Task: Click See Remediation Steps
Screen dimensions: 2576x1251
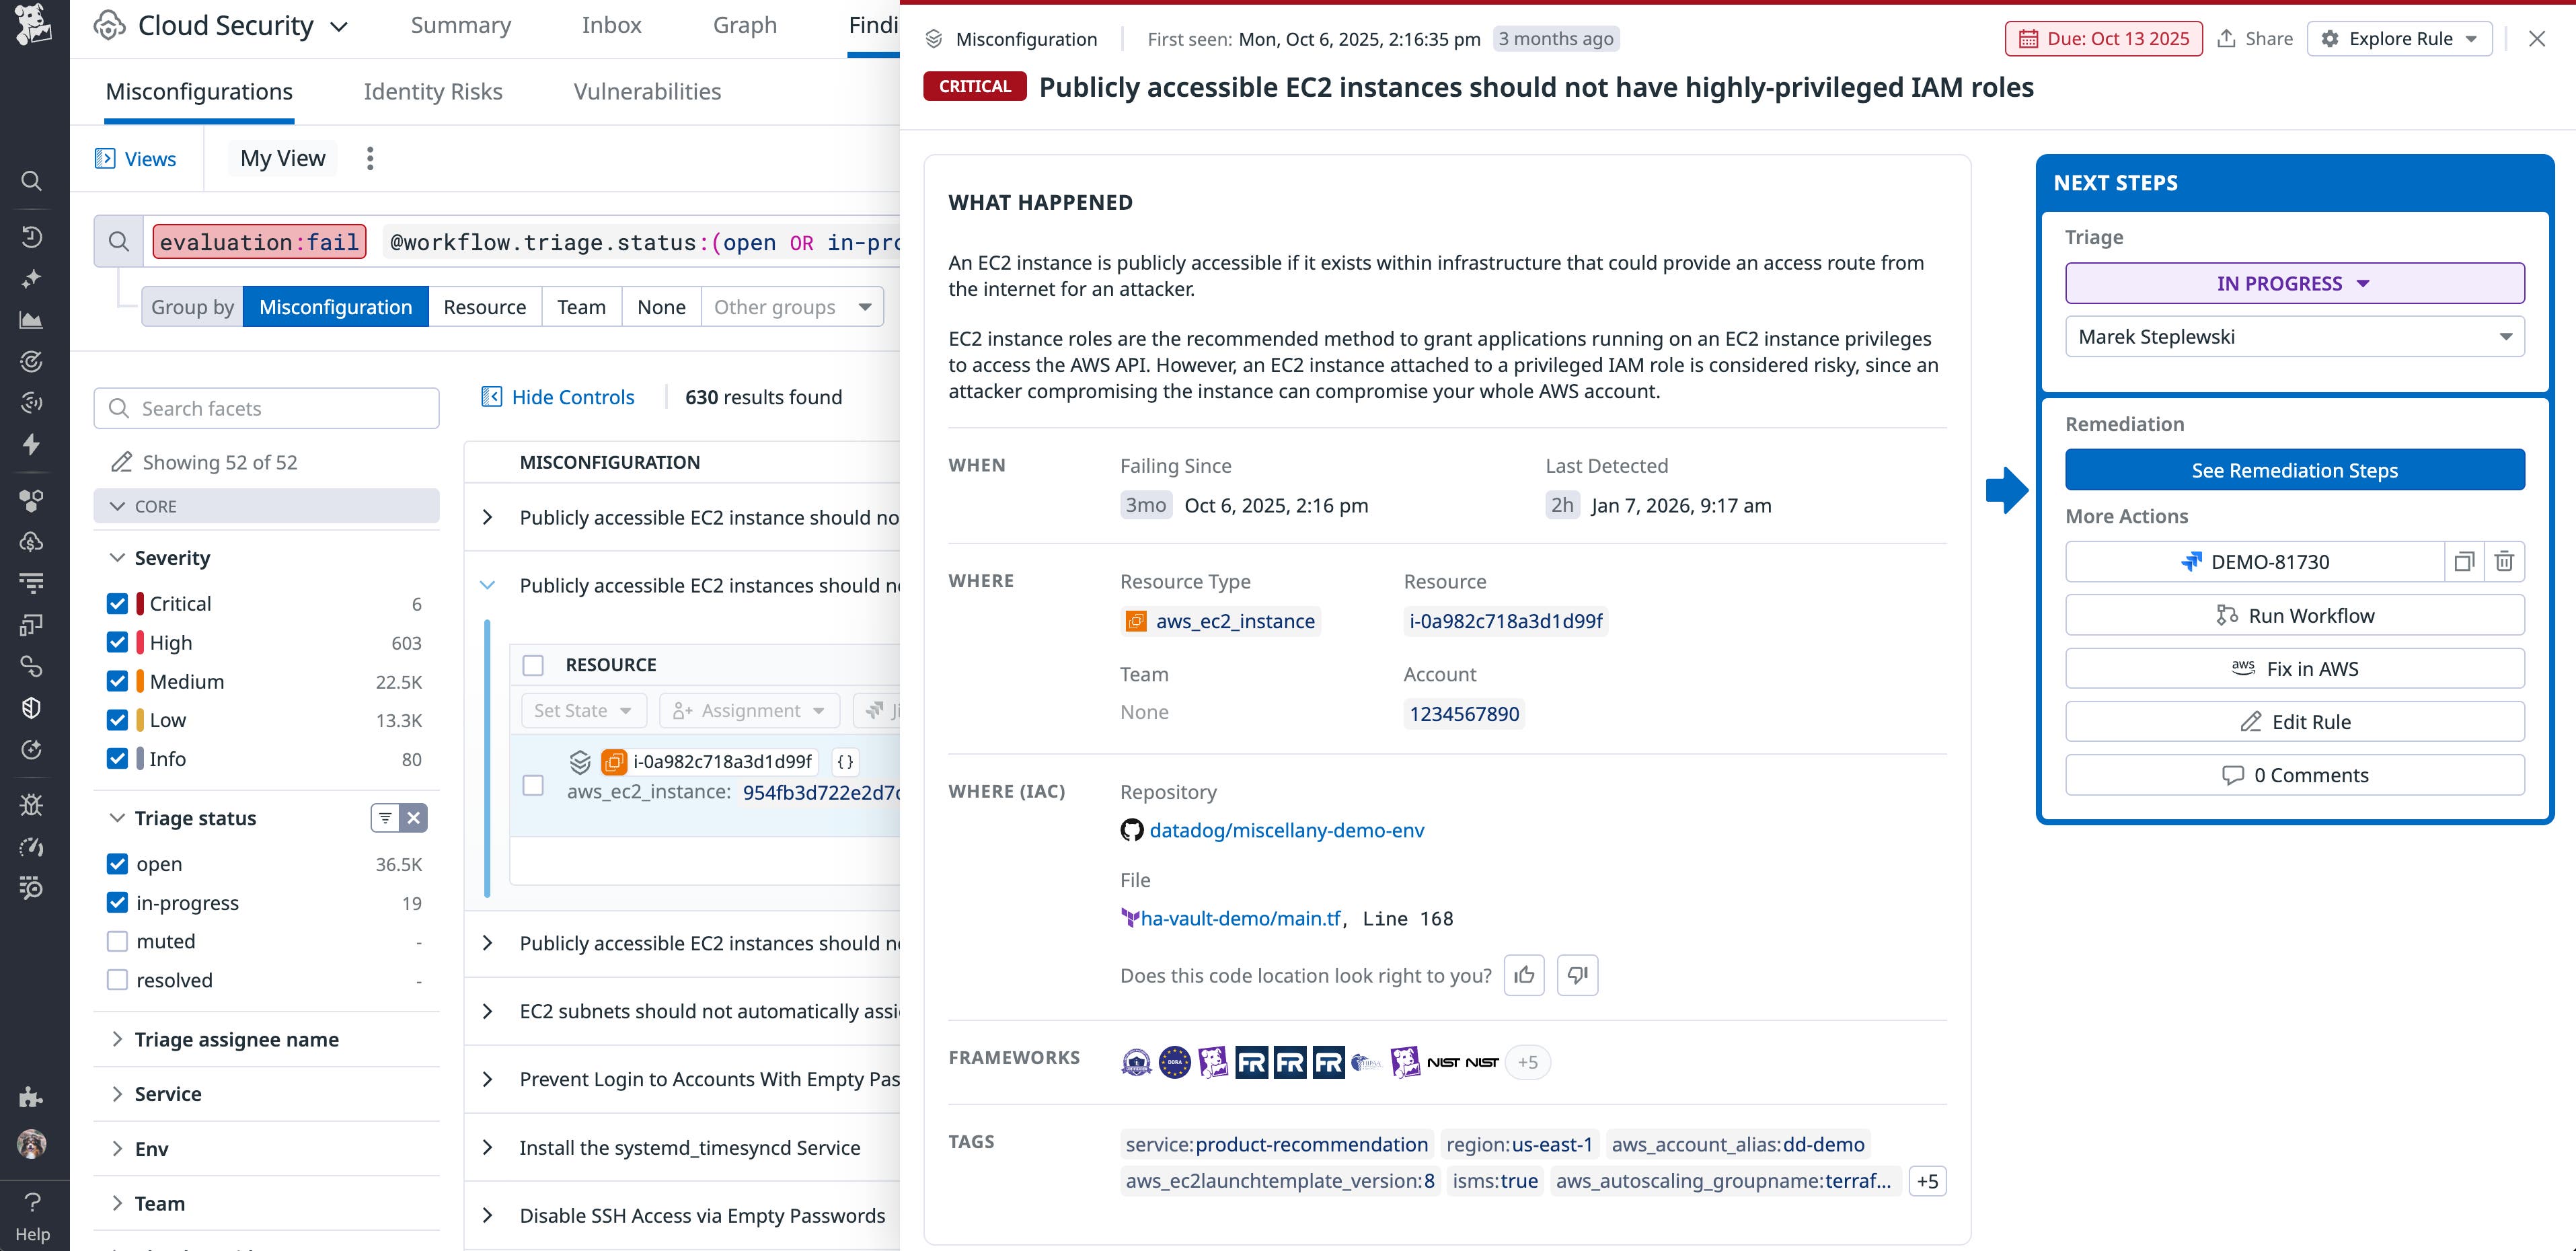Action: point(2294,469)
